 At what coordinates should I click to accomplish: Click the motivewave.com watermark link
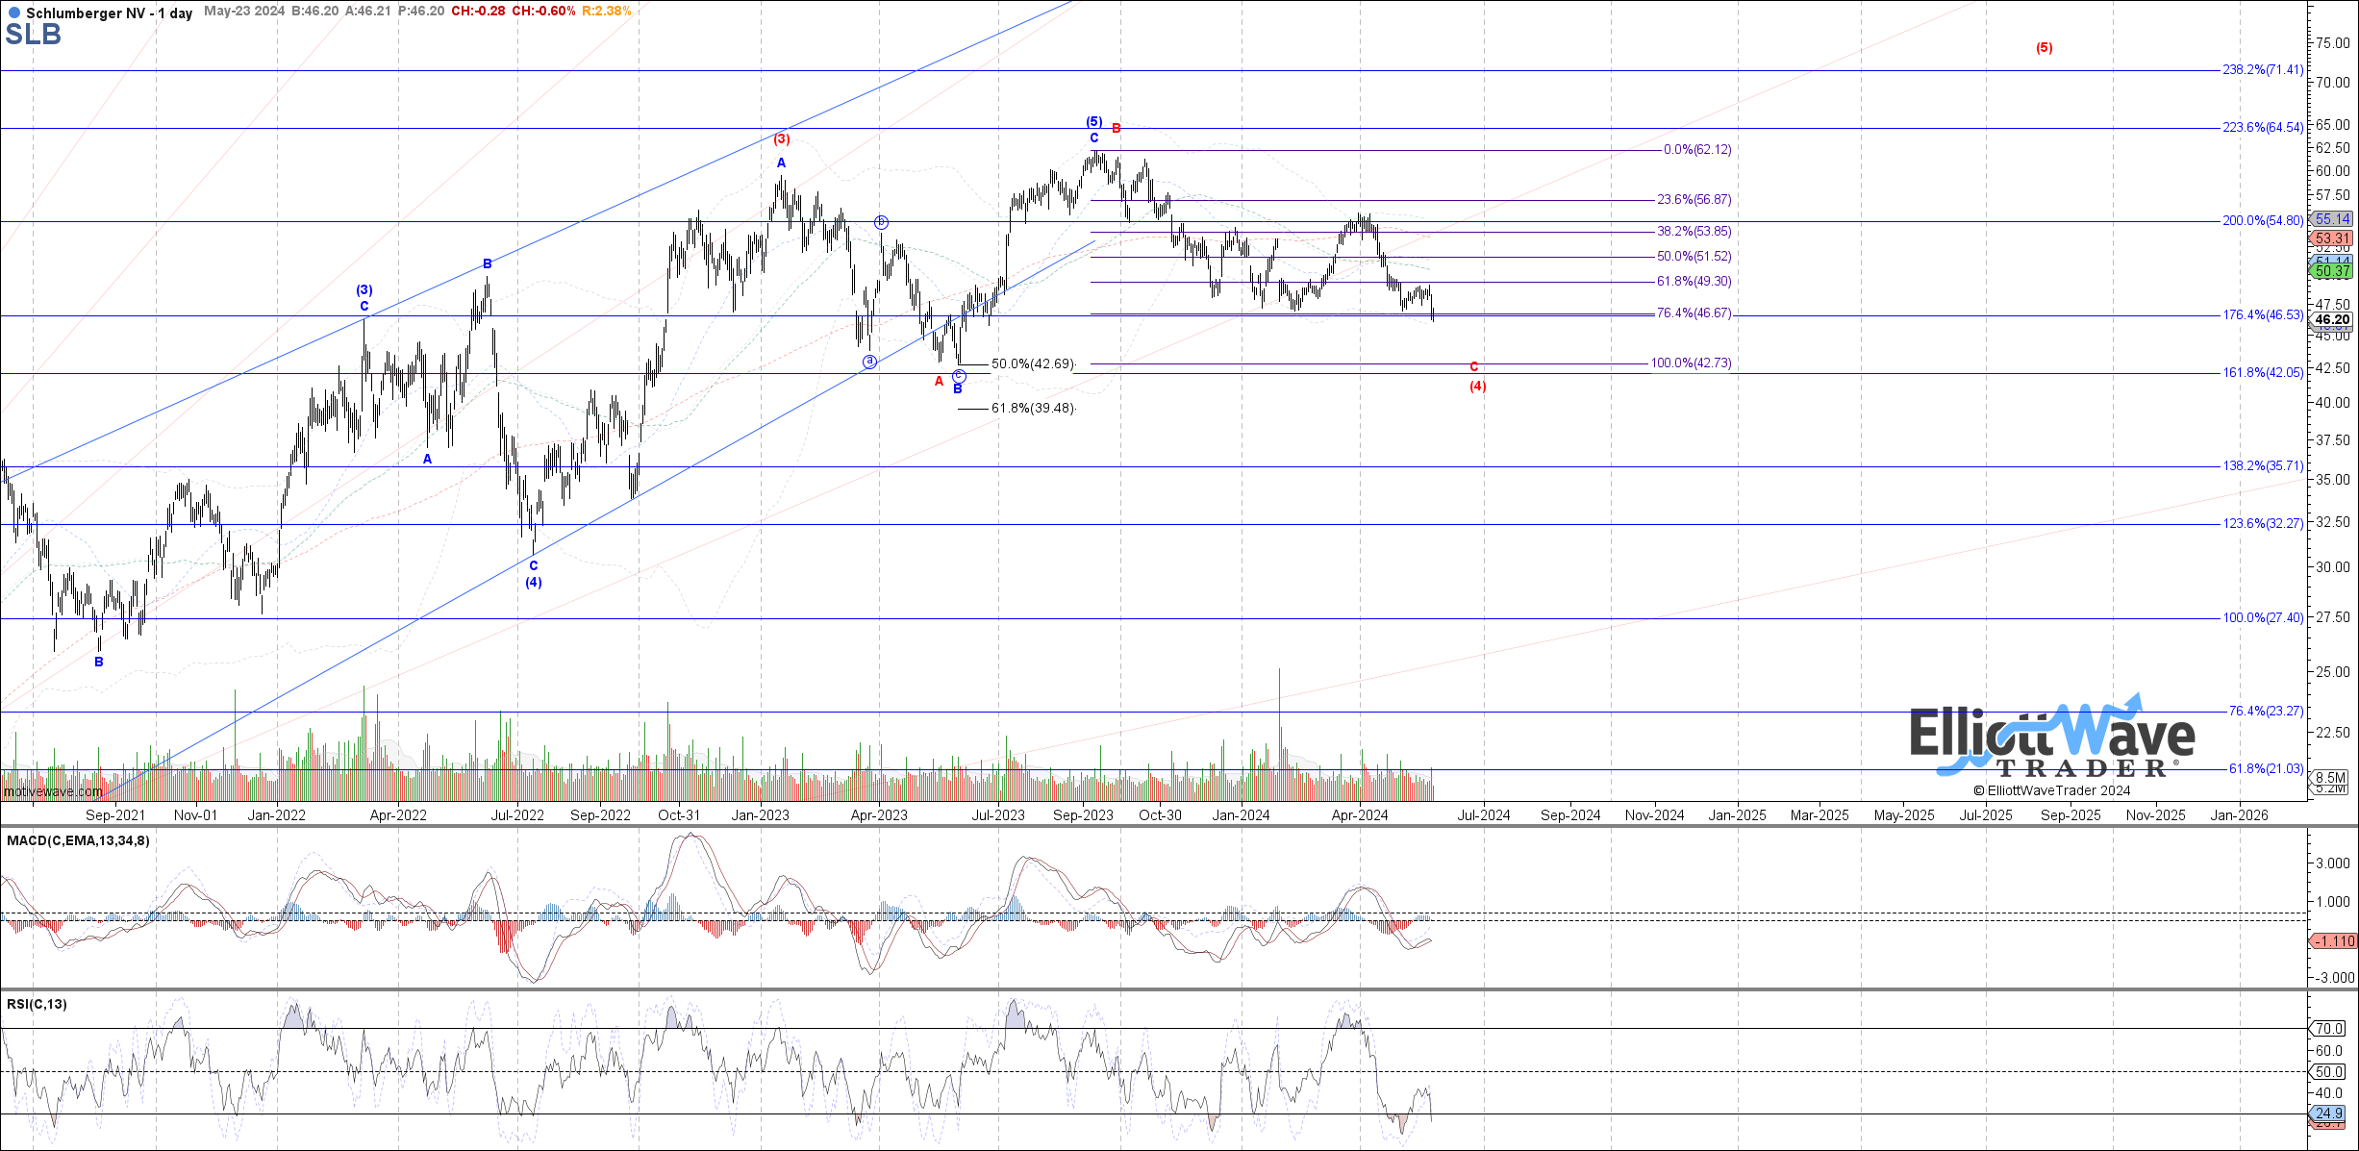click(x=53, y=792)
